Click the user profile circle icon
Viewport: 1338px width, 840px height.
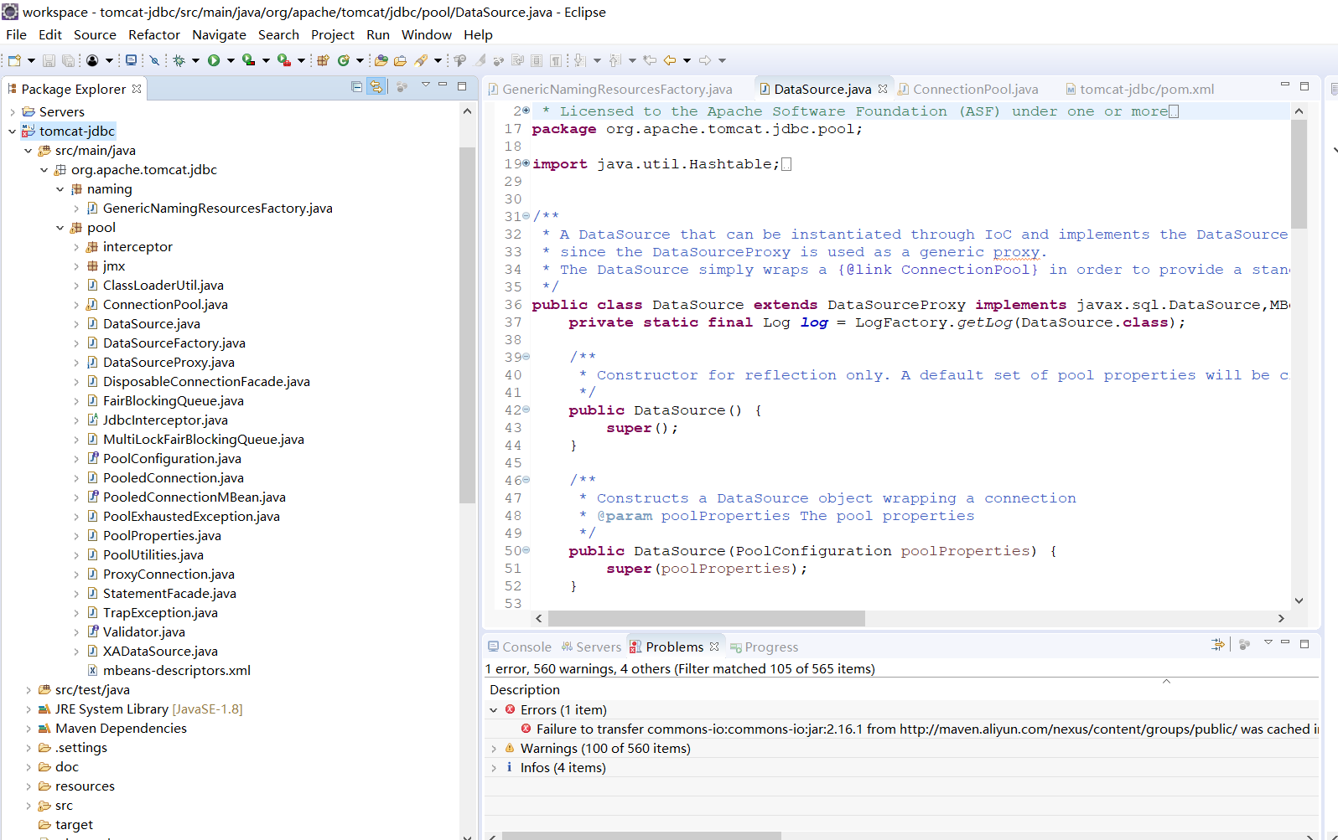pos(92,60)
